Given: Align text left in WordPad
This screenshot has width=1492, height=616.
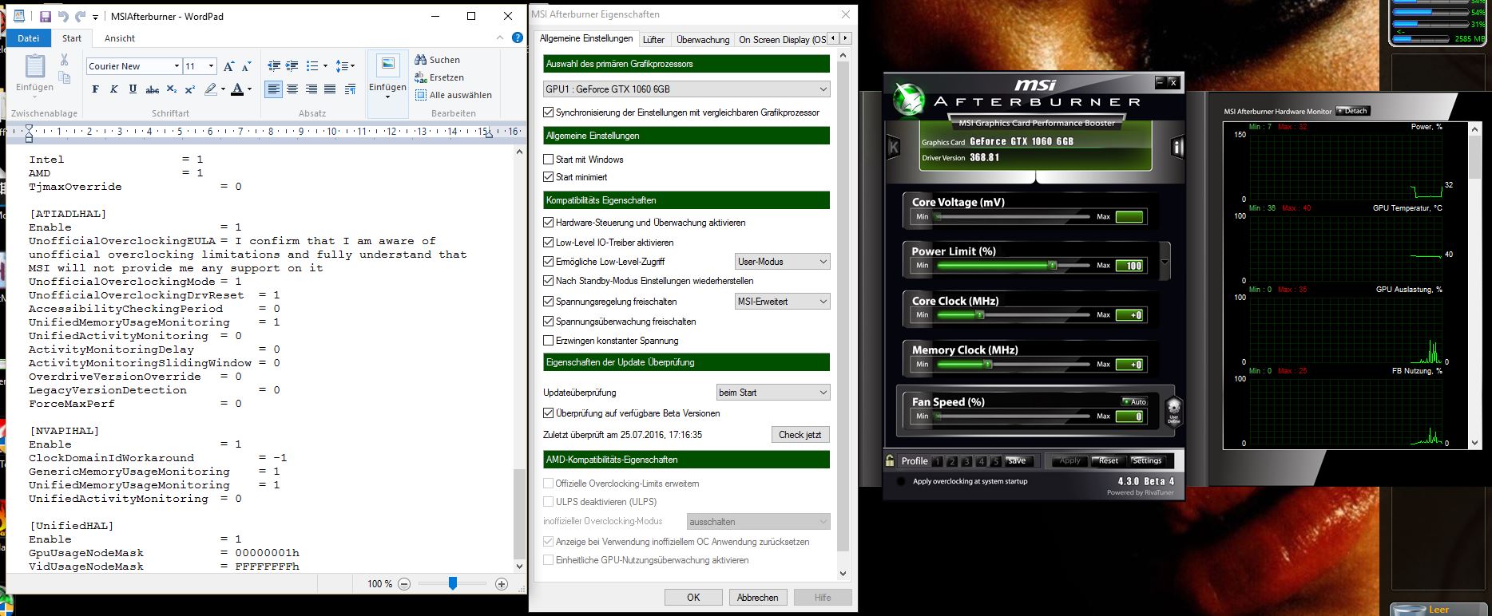Looking at the screenshot, I should [x=274, y=89].
